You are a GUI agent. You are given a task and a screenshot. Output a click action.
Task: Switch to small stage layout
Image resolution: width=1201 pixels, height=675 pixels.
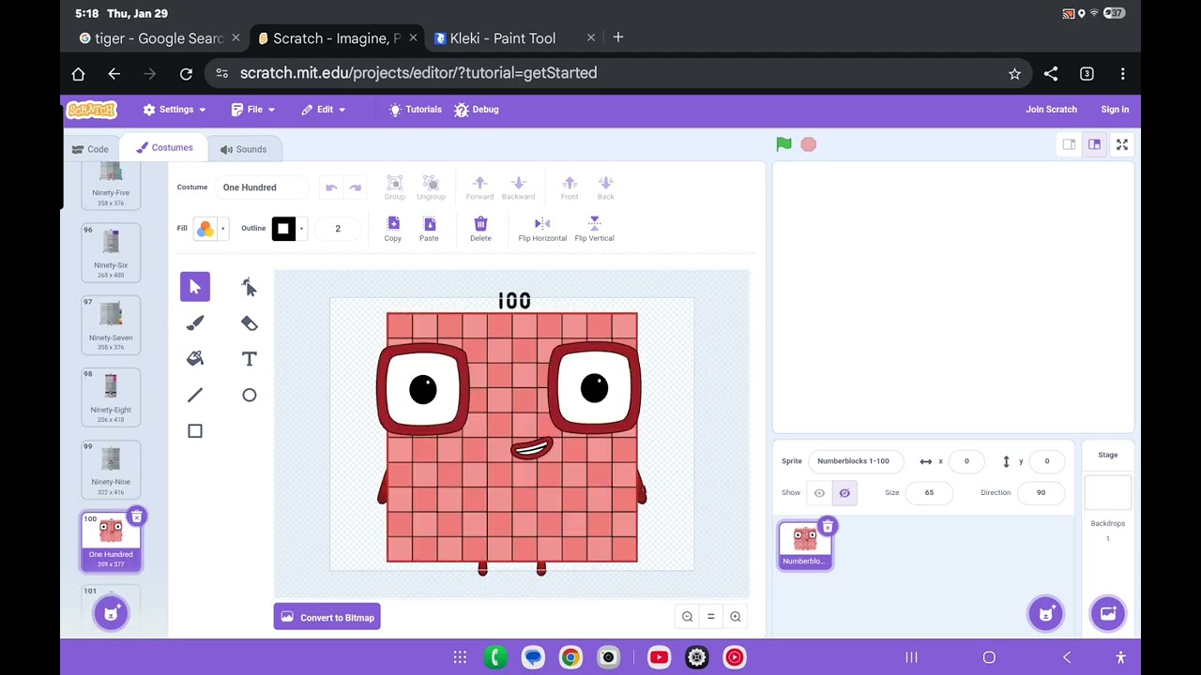coord(1069,144)
